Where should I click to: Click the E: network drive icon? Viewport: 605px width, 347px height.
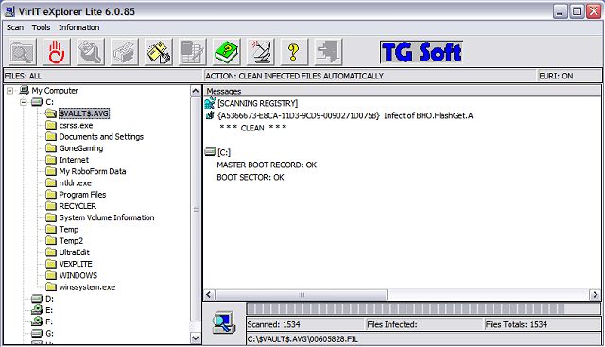[37, 309]
